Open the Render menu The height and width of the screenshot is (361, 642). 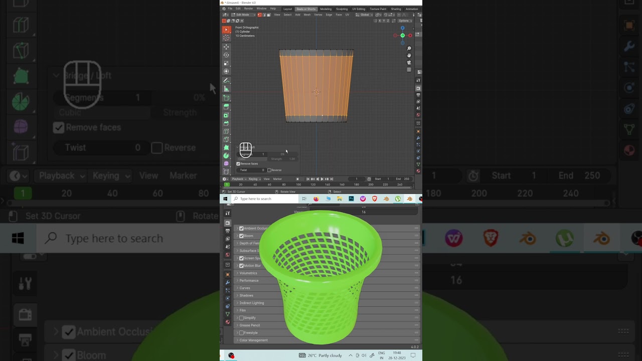(249, 9)
